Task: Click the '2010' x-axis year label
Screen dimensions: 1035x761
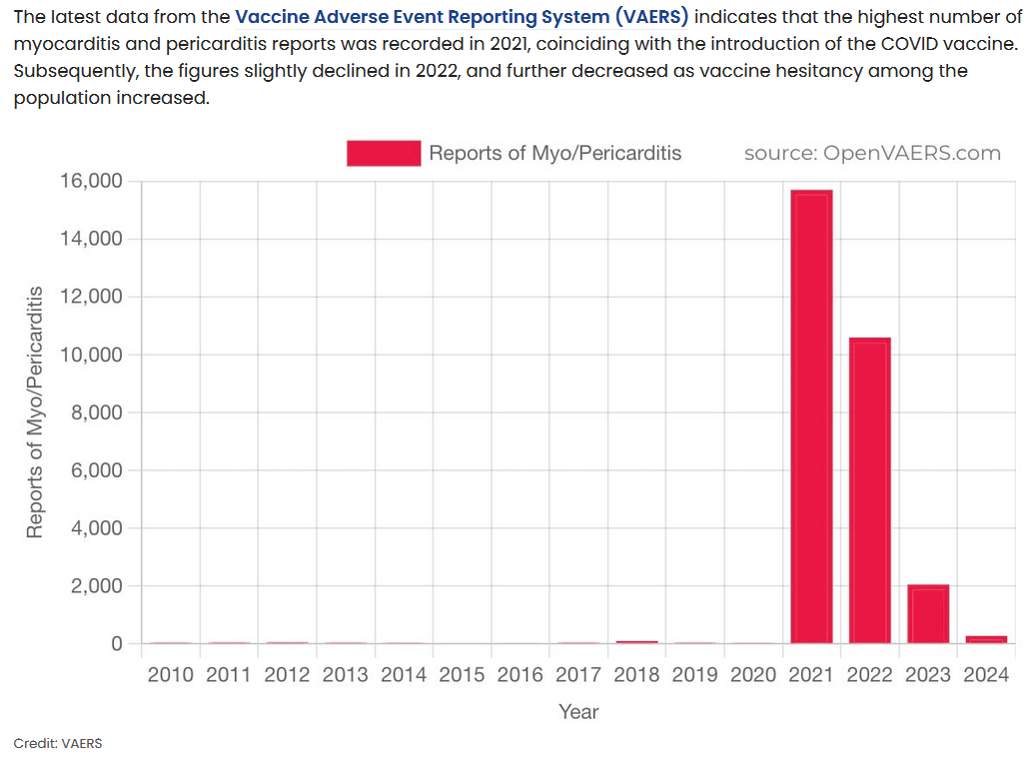Action: (171, 674)
